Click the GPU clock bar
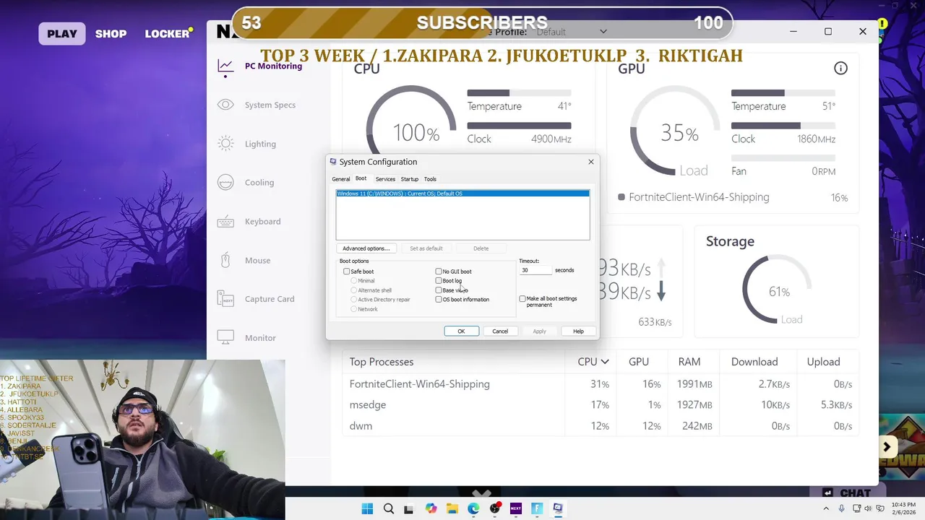The image size is (925, 520). [x=783, y=126]
